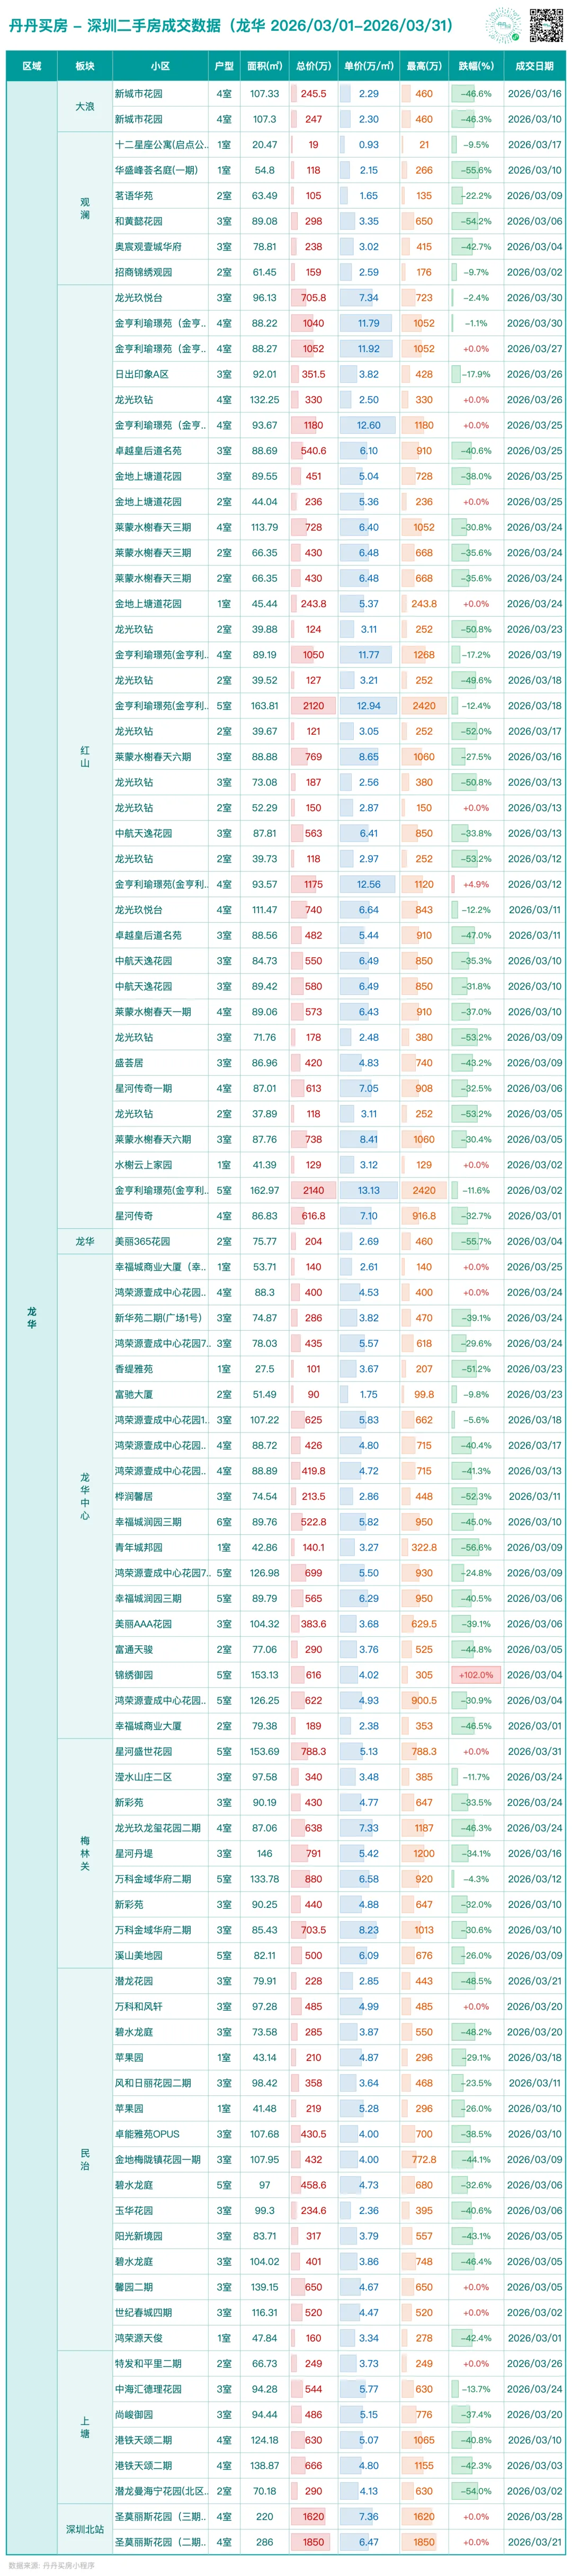The width and height of the screenshot is (572, 2576).
Task: Click community name 特发和平里二期
Action: point(148,2363)
